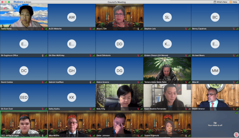Click EA Sugimura Office microphone icon
Viewport: 239px width, 138px height.
(x=43, y=55)
